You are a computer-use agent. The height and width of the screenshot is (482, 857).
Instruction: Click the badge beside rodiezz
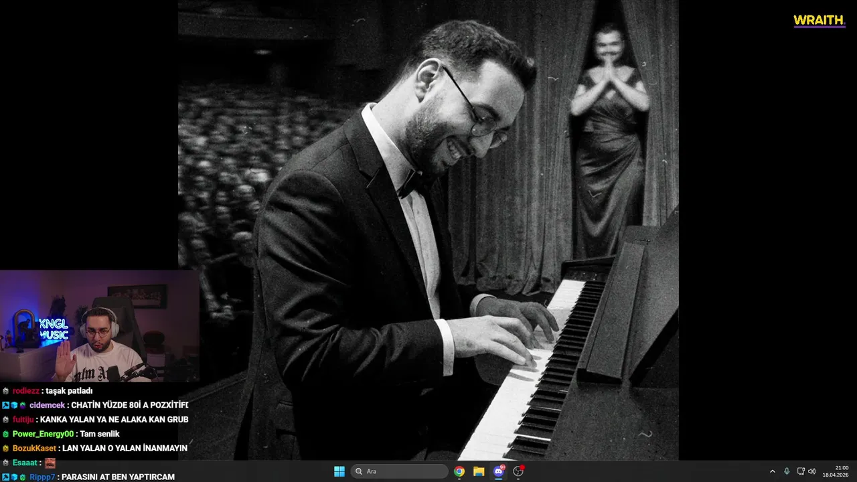click(x=5, y=391)
